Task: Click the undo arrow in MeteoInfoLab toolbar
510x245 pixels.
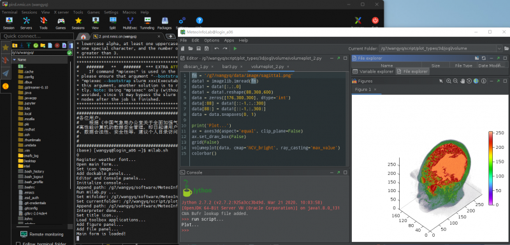Action: [x=217, y=48]
